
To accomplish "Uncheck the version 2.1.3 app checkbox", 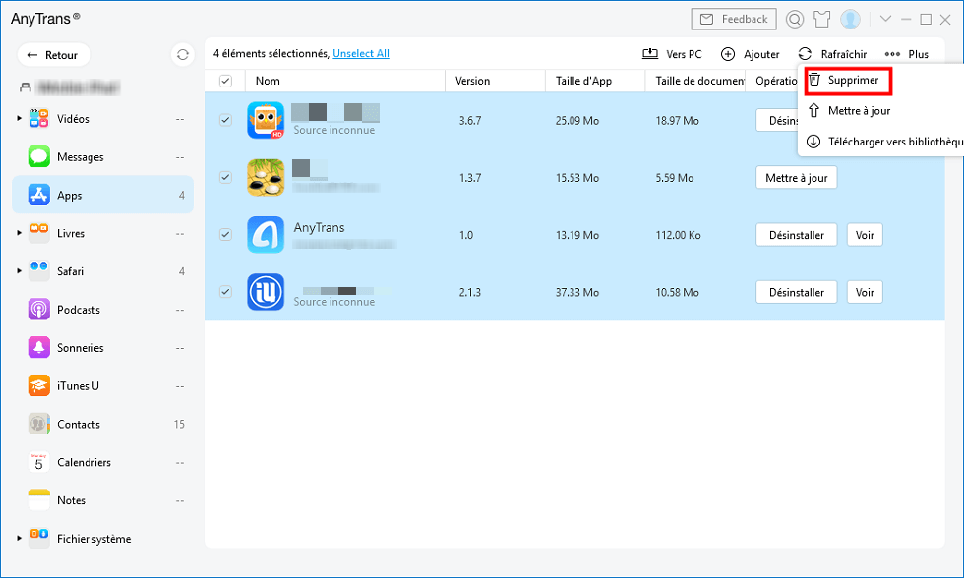I will 225,291.
